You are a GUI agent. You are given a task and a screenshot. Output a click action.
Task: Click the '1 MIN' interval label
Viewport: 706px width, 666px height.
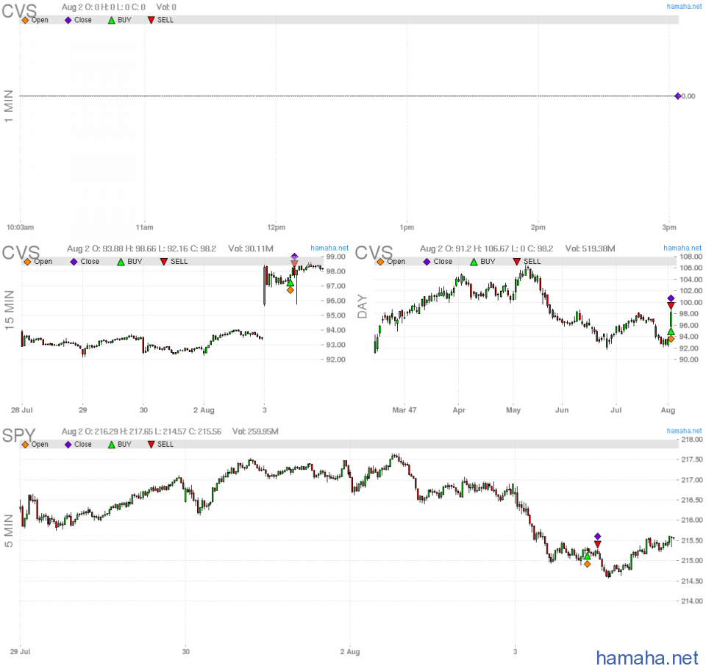click(x=9, y=106)
